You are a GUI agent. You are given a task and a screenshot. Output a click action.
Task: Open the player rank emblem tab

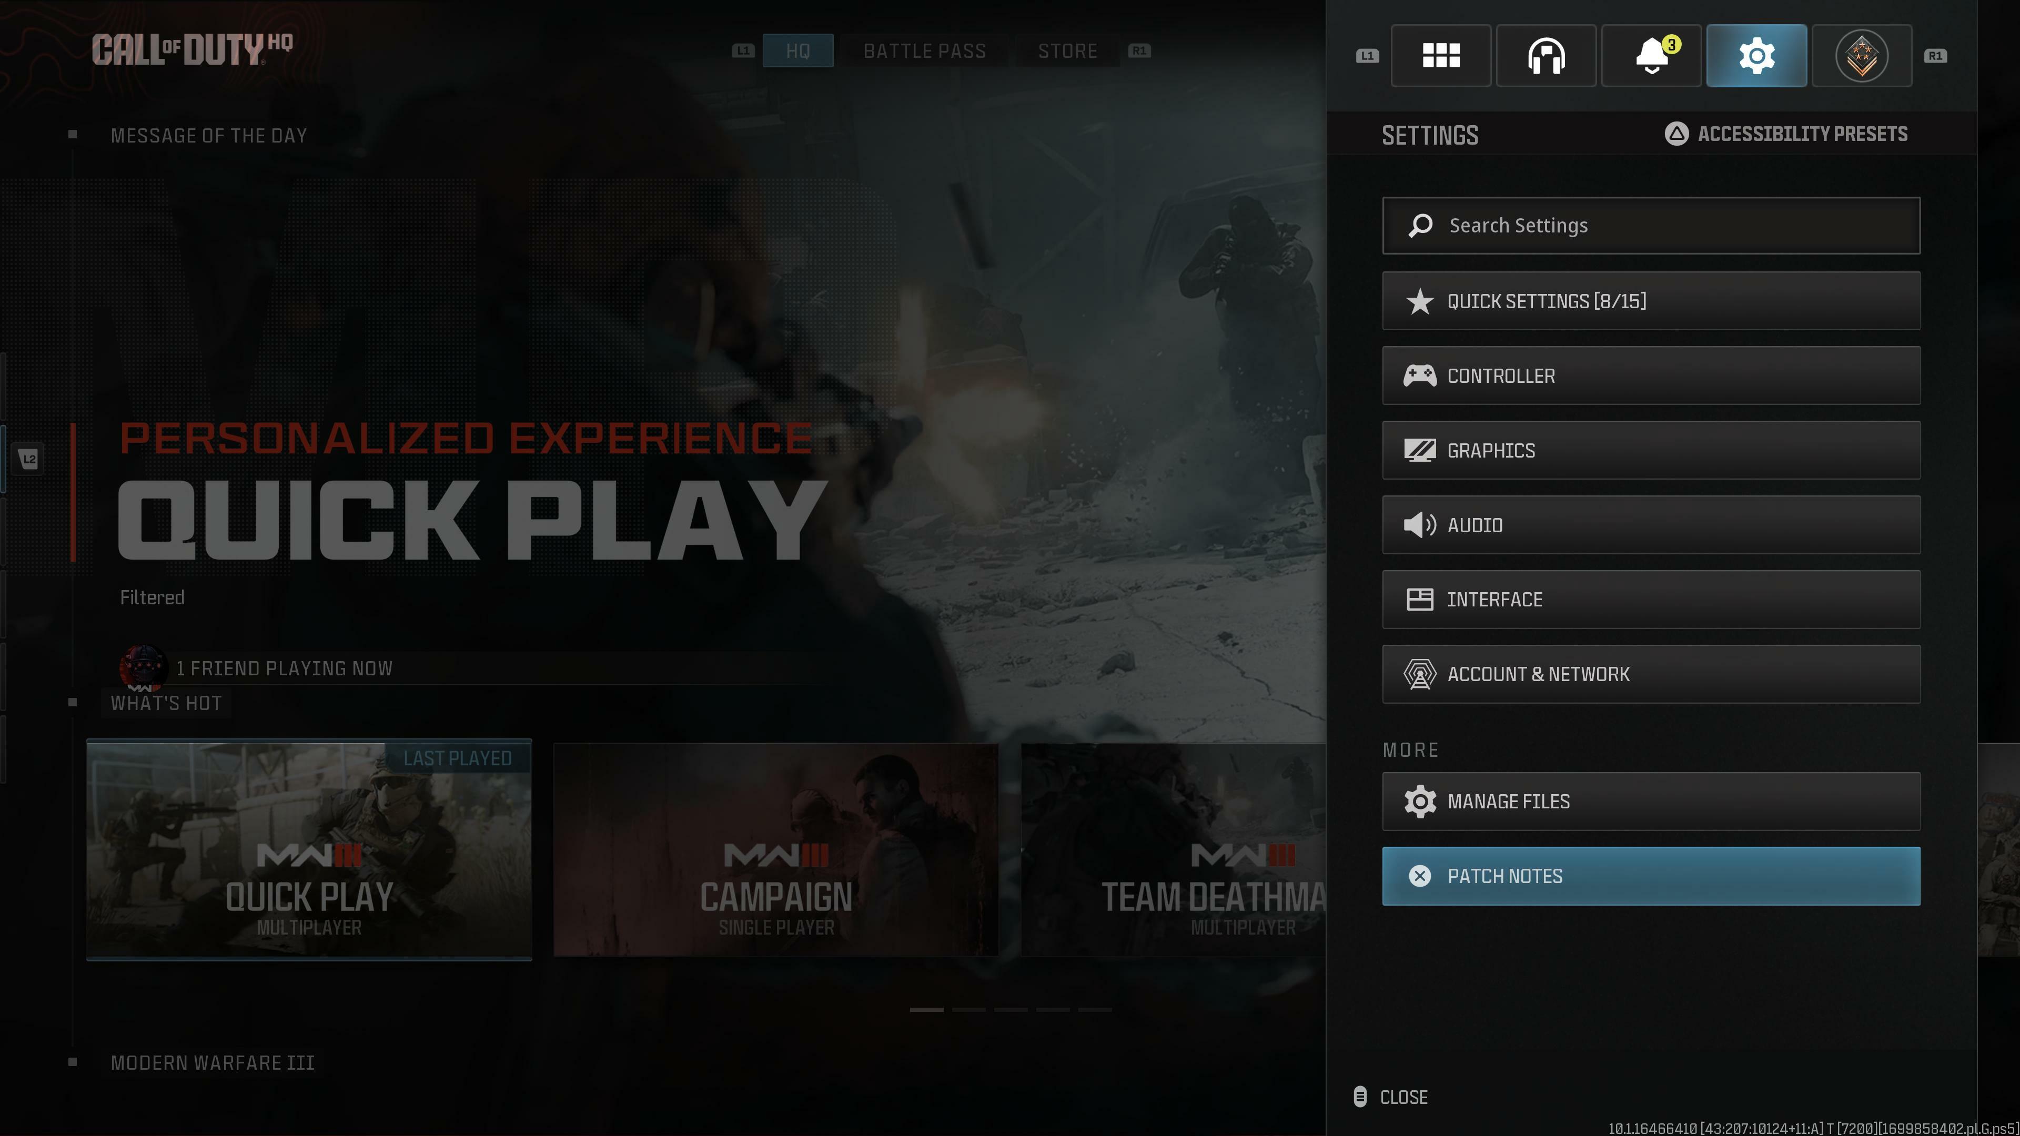tap(1862, 56)
